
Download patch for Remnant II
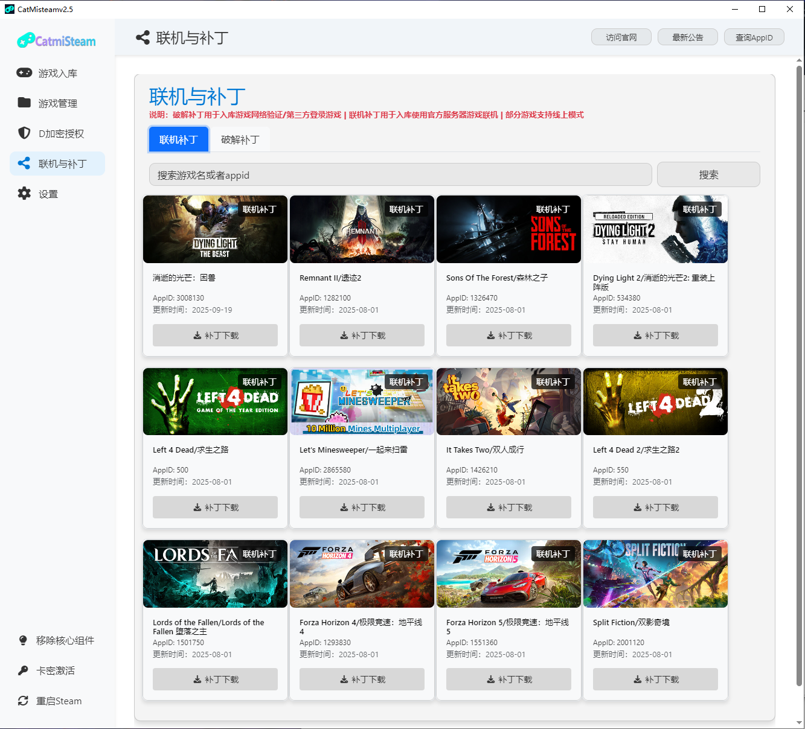point(362,335)
